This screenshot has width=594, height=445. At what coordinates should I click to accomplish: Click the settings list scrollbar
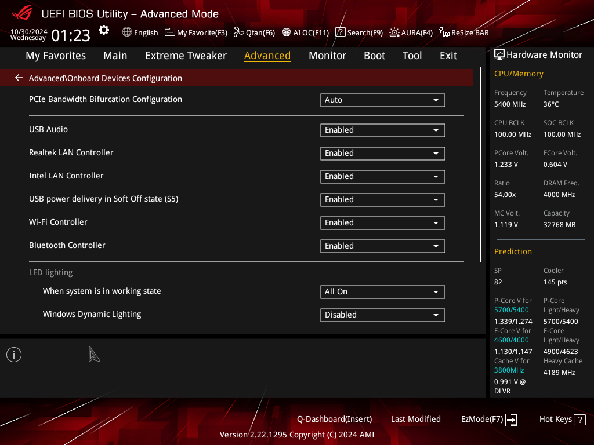(481, 165)
